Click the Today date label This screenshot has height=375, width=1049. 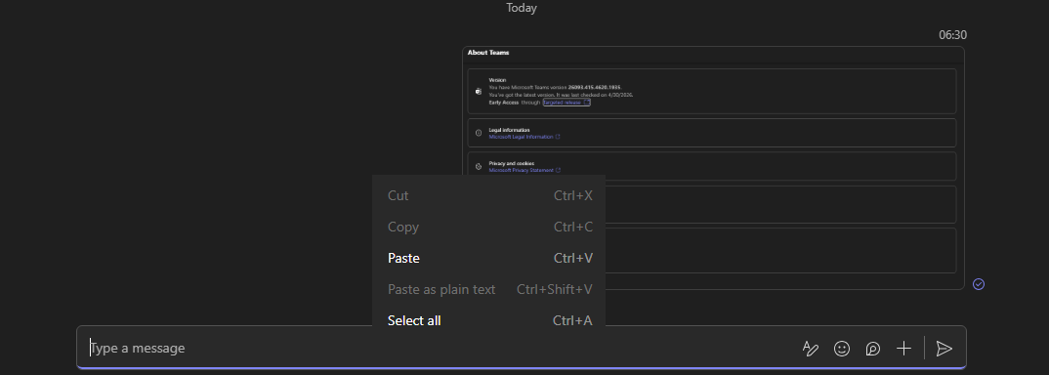pyautogui.click(x=522, y=8)
